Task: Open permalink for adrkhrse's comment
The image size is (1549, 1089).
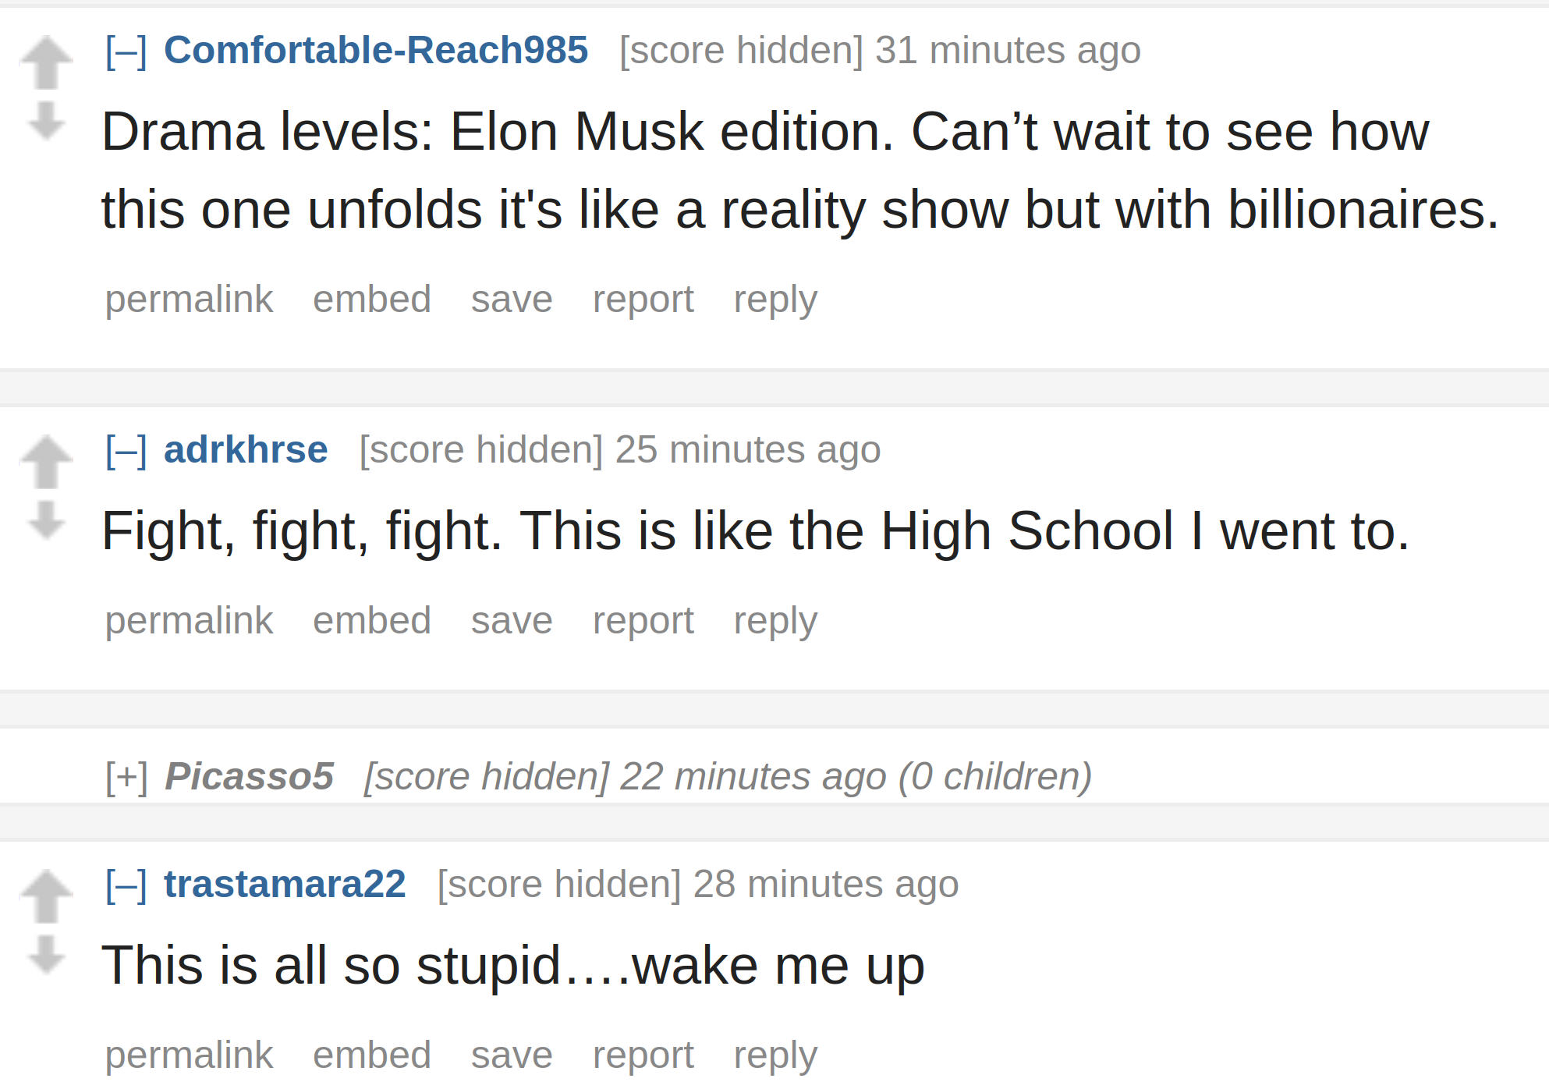Action: pos(190,621)
